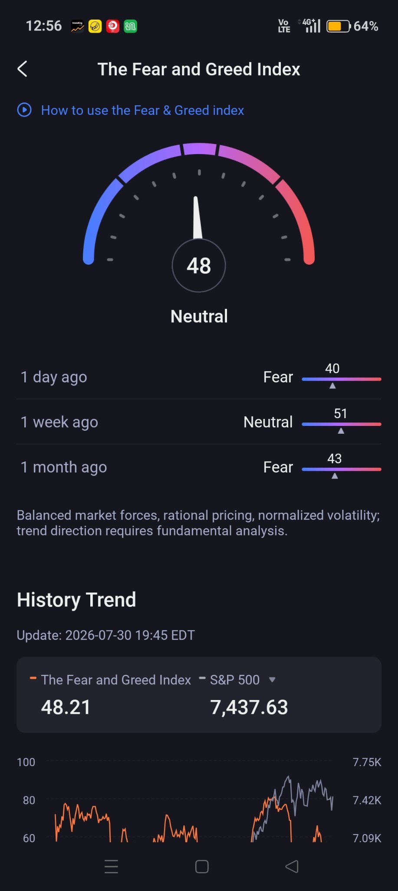
Task: Select the 1 month ago Fear row
Action: pyautogui.click(x=199, y=467)
